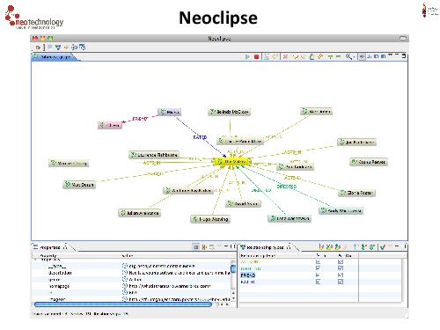Click the green-yellow icon second in Relationship types toolbar

point(329,247)
